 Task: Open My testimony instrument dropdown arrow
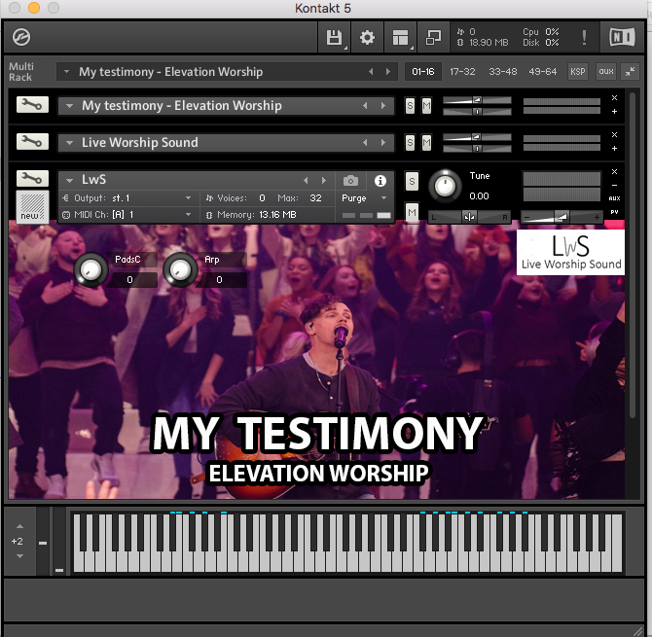(69, 106)
